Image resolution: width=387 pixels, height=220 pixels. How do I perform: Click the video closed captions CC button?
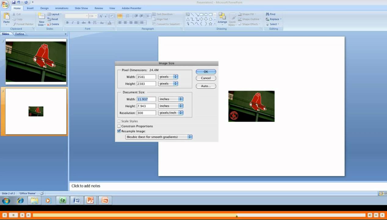376,215
